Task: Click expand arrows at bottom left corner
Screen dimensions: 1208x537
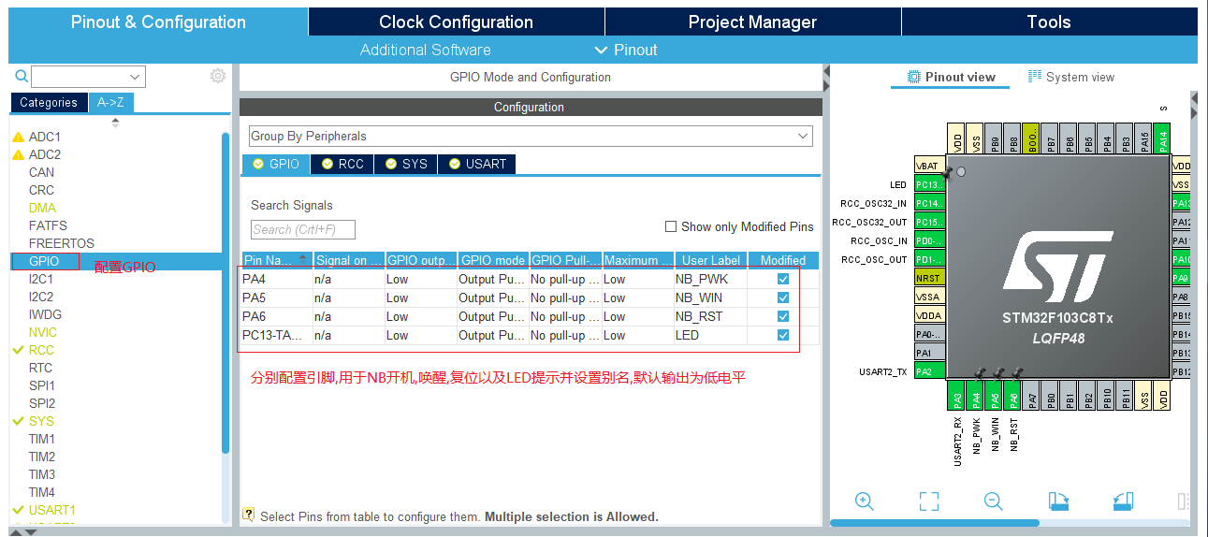Action: pos(22,531)
